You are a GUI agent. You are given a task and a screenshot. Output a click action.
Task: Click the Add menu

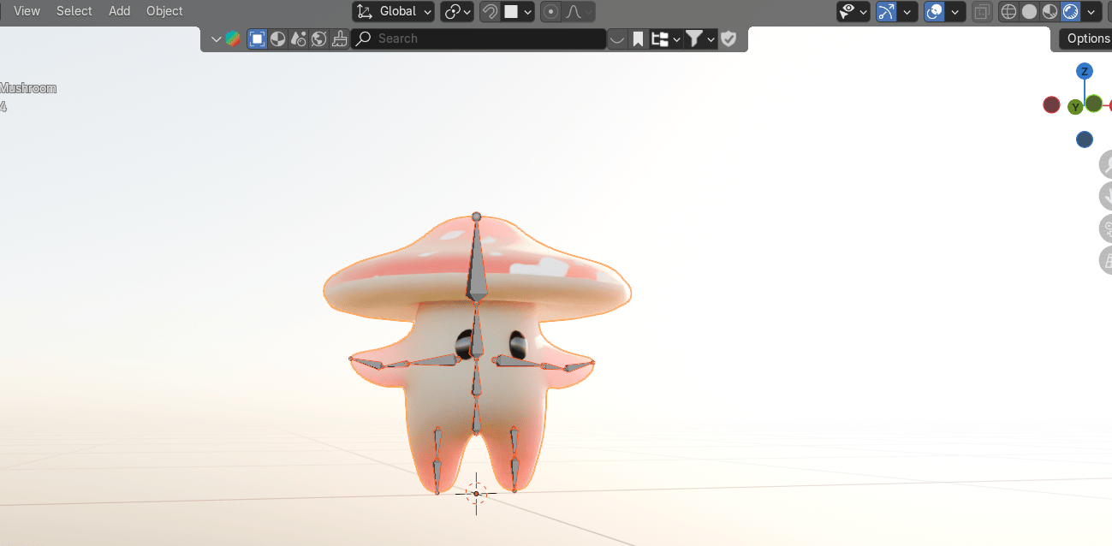120,11
